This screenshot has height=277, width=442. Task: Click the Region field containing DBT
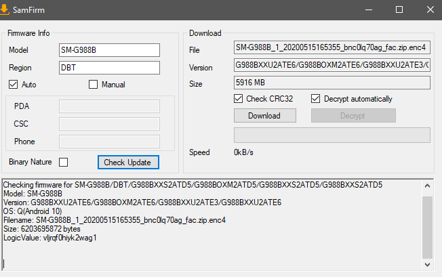tap(109, 68)
